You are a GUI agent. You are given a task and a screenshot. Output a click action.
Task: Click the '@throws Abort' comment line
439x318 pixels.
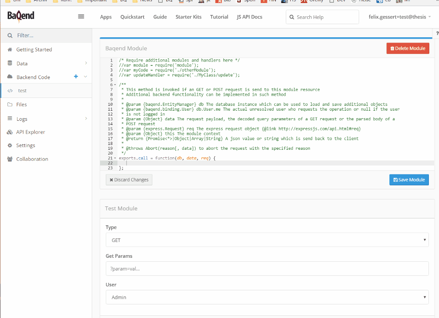(x=216, y=148)
